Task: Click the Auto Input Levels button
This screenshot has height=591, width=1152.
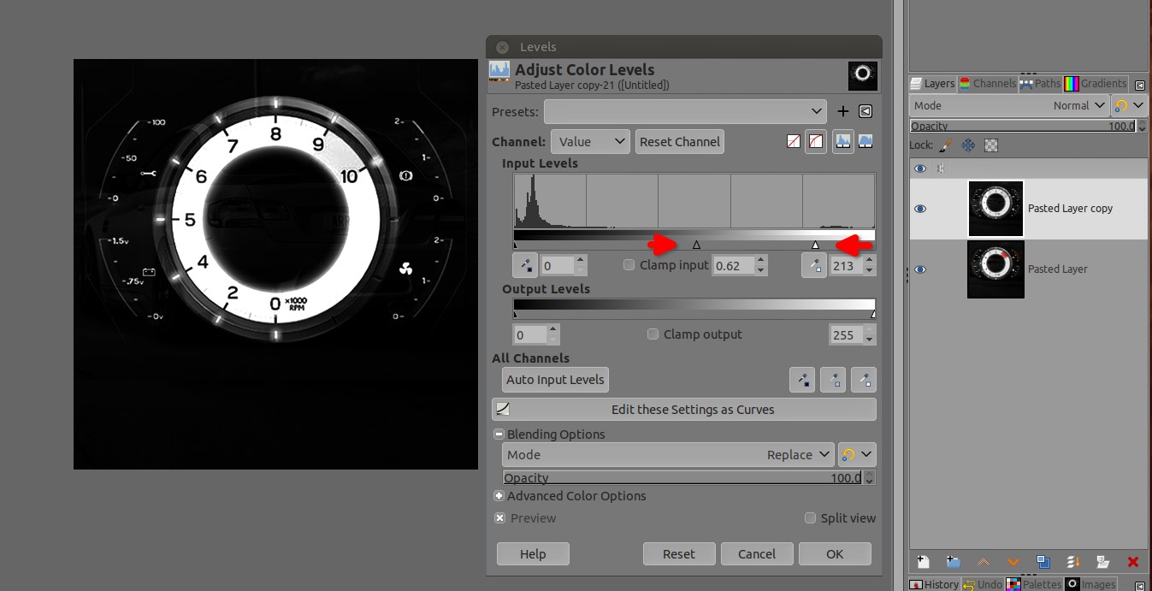Action: (x=555, y=380)
